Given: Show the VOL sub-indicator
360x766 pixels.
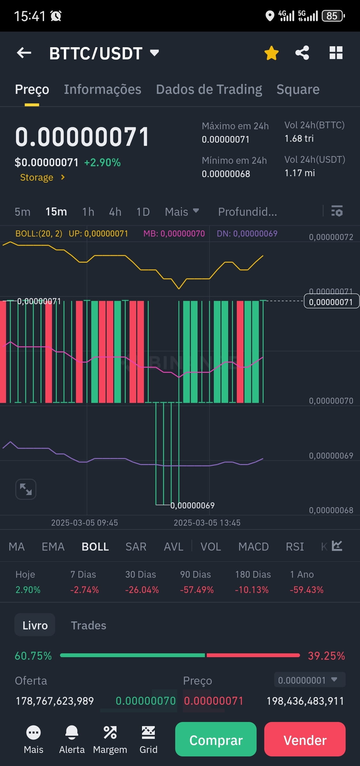Looking at the screenshot, I should pos(211,546).
